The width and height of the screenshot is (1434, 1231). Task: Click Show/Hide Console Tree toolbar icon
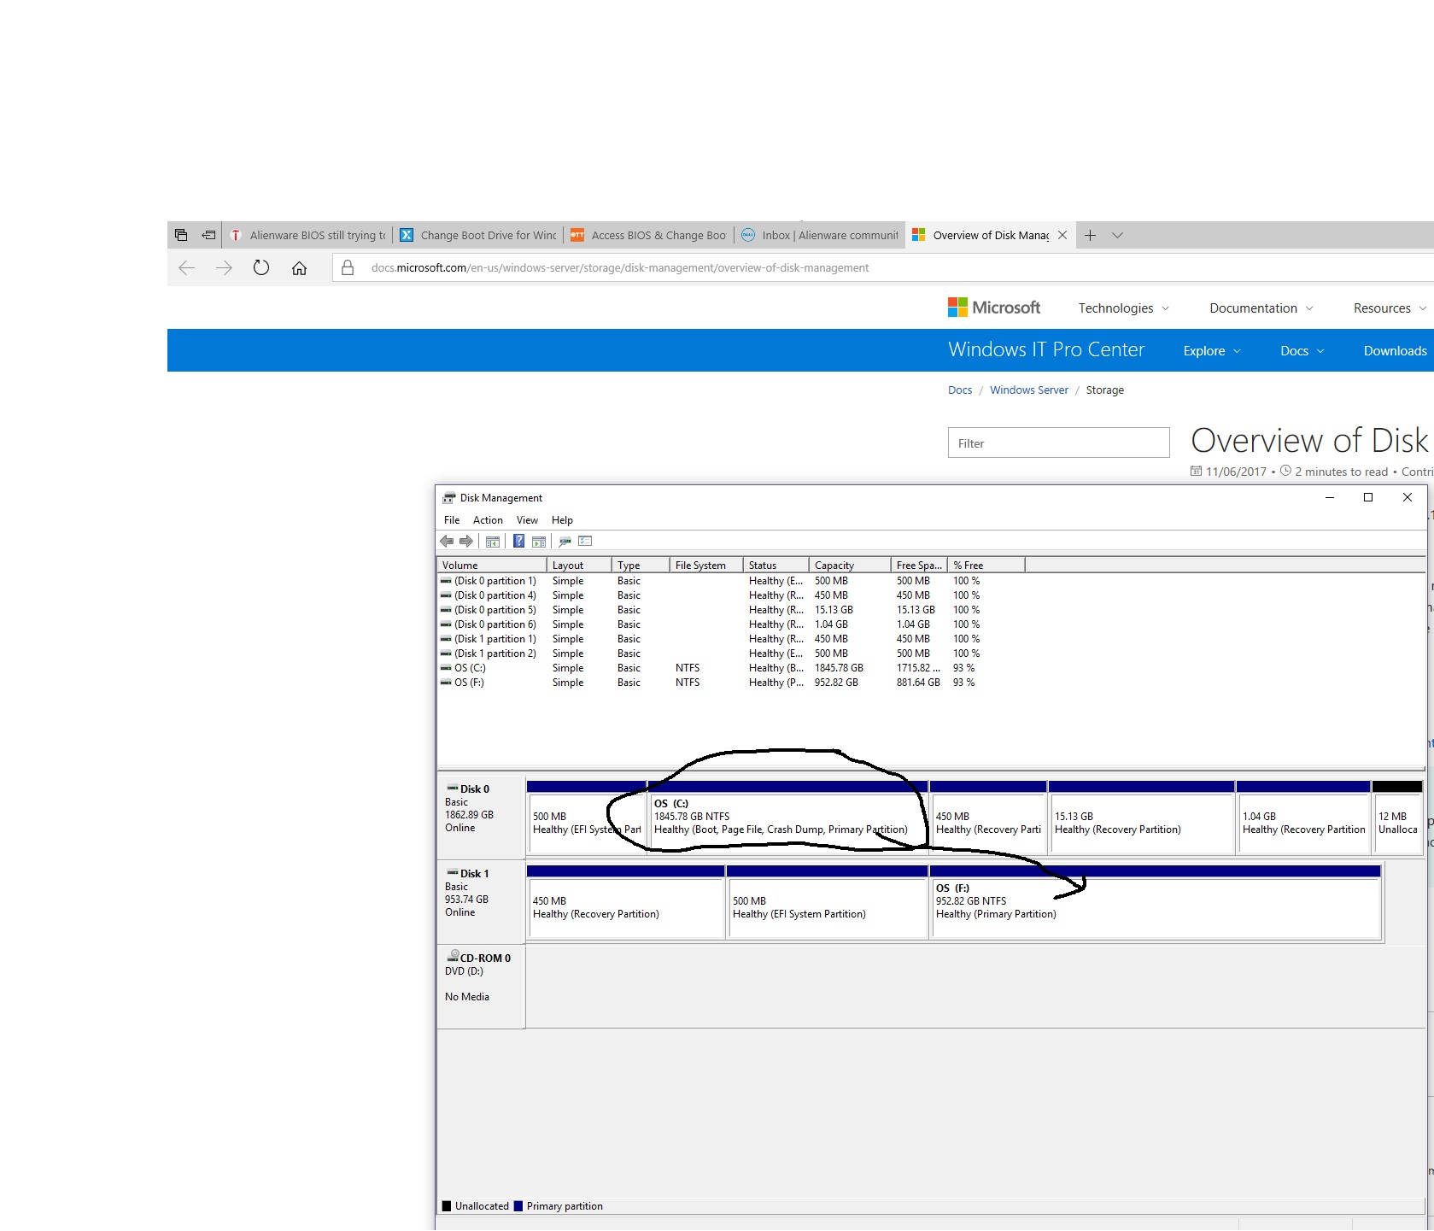[493, 542]
